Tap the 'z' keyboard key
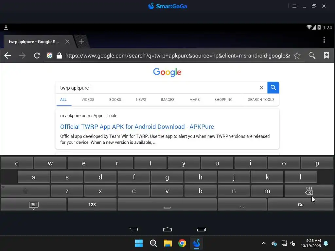 click(67, 191)
